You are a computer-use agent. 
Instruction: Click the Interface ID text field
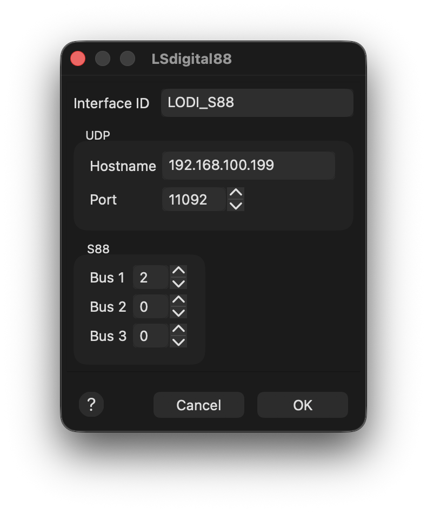(257, 103)
